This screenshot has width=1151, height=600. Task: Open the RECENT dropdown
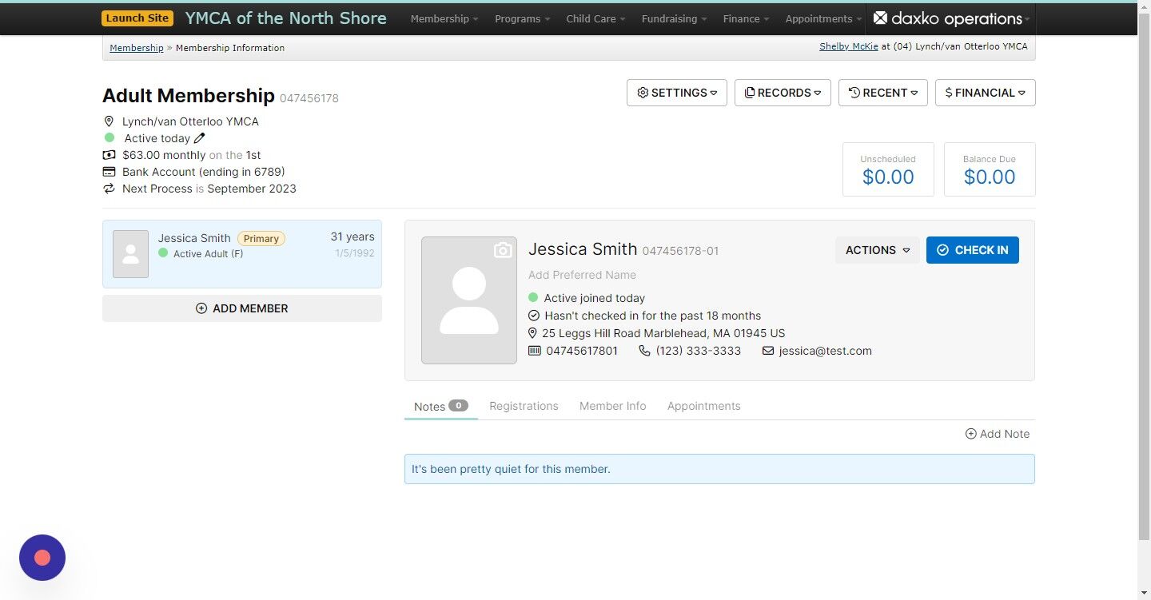coord(883,93)
